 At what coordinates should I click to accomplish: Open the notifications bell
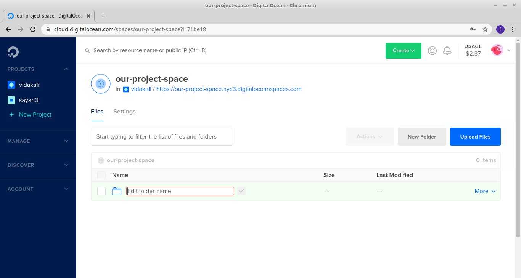[447, 51]
